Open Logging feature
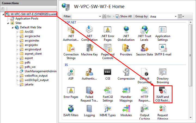The height and width of the screenshot is (123, 196). tap(89, 111)
